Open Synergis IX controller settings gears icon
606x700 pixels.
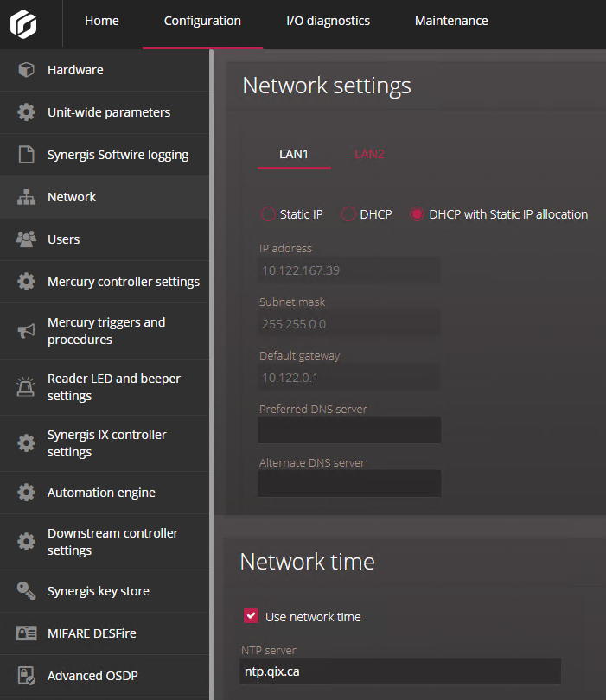(24, 443)
